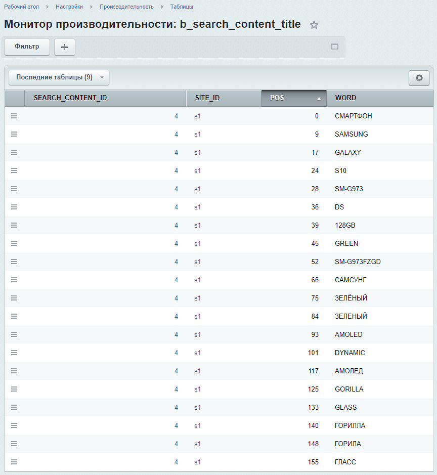437x475 pixels.
Task: Open the grid settings gear icon
Action: coord(419,78)
